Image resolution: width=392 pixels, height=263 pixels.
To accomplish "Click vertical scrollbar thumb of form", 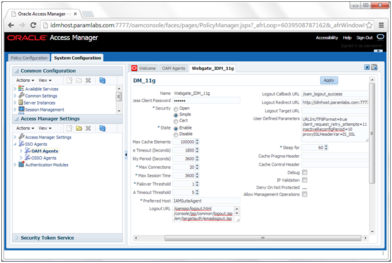I will (372, 133).
